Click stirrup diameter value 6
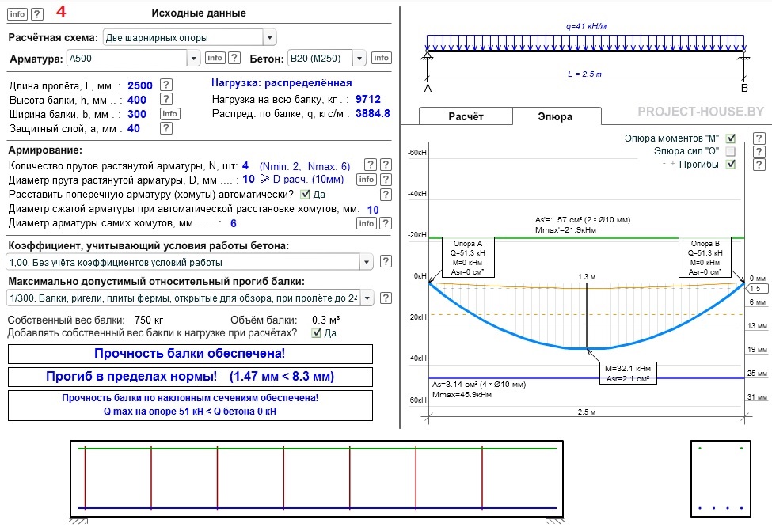Image resolution: width=772 pixels, height=531 pixels. click(234, 223)
